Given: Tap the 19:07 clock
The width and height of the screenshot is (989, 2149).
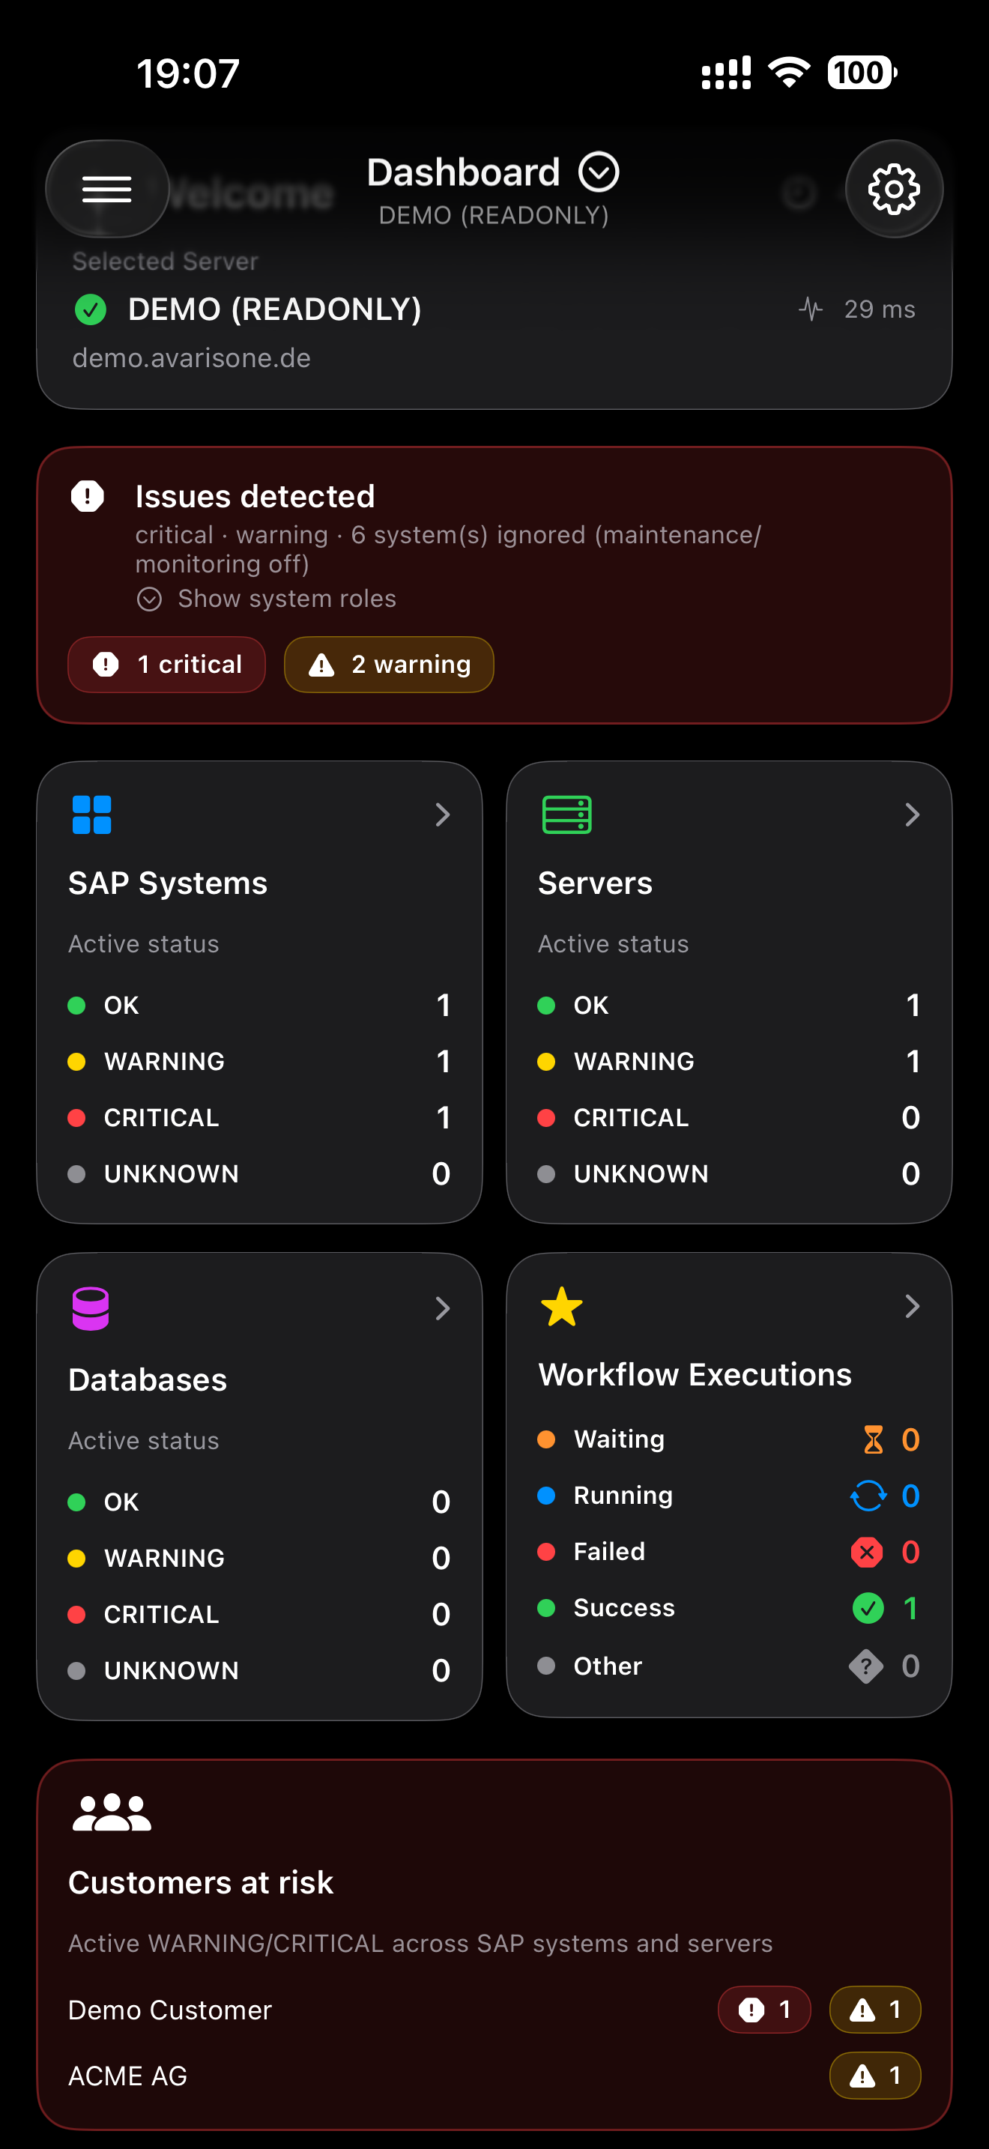Looking at the screenshot, I should [189, 73].
